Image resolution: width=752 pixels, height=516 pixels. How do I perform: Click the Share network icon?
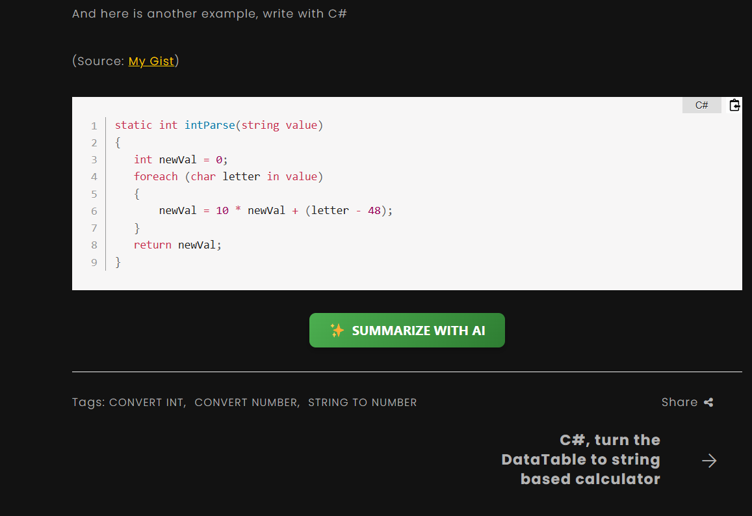(x=708, y=402)
